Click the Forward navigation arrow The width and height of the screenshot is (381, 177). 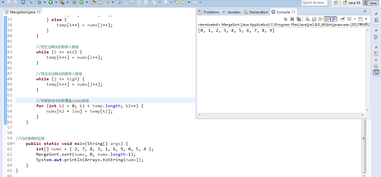click(x=194, y=2)
